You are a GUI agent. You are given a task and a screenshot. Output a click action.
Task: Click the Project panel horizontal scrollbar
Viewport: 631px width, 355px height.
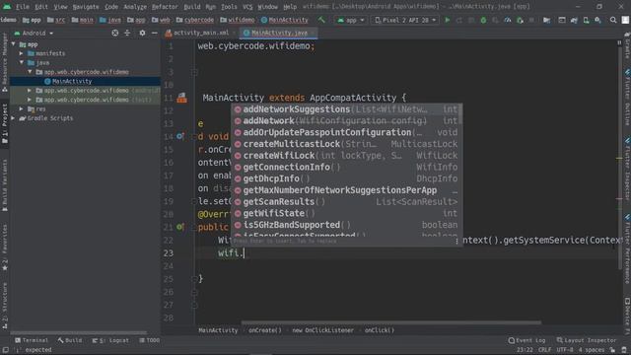[x=79, y=333]
